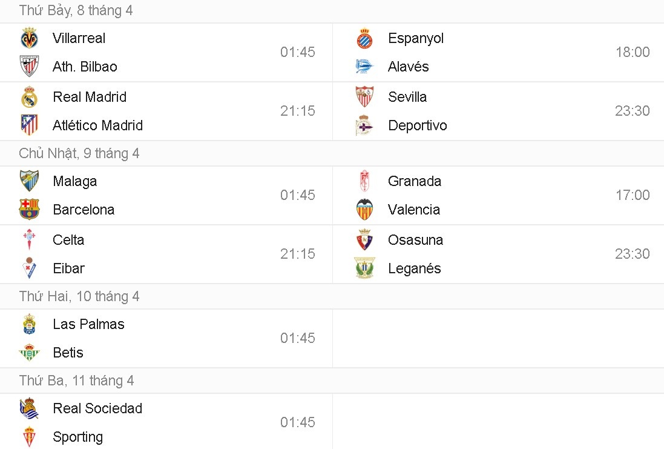Screen dimensions: 664x449
Task: Click the Real Sociedad crest
Action: (29, 408)
